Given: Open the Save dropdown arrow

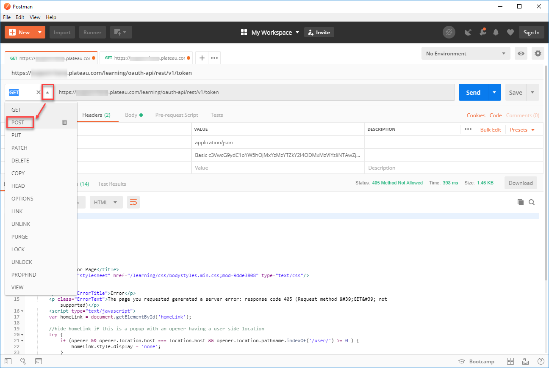Looking at the screenshot, I should (x=532, y=93).
